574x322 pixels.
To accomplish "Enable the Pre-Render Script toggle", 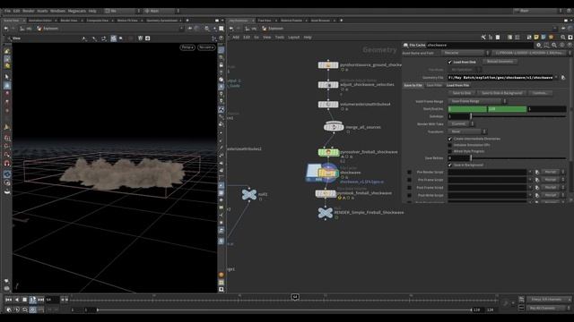I will [409, 172].
